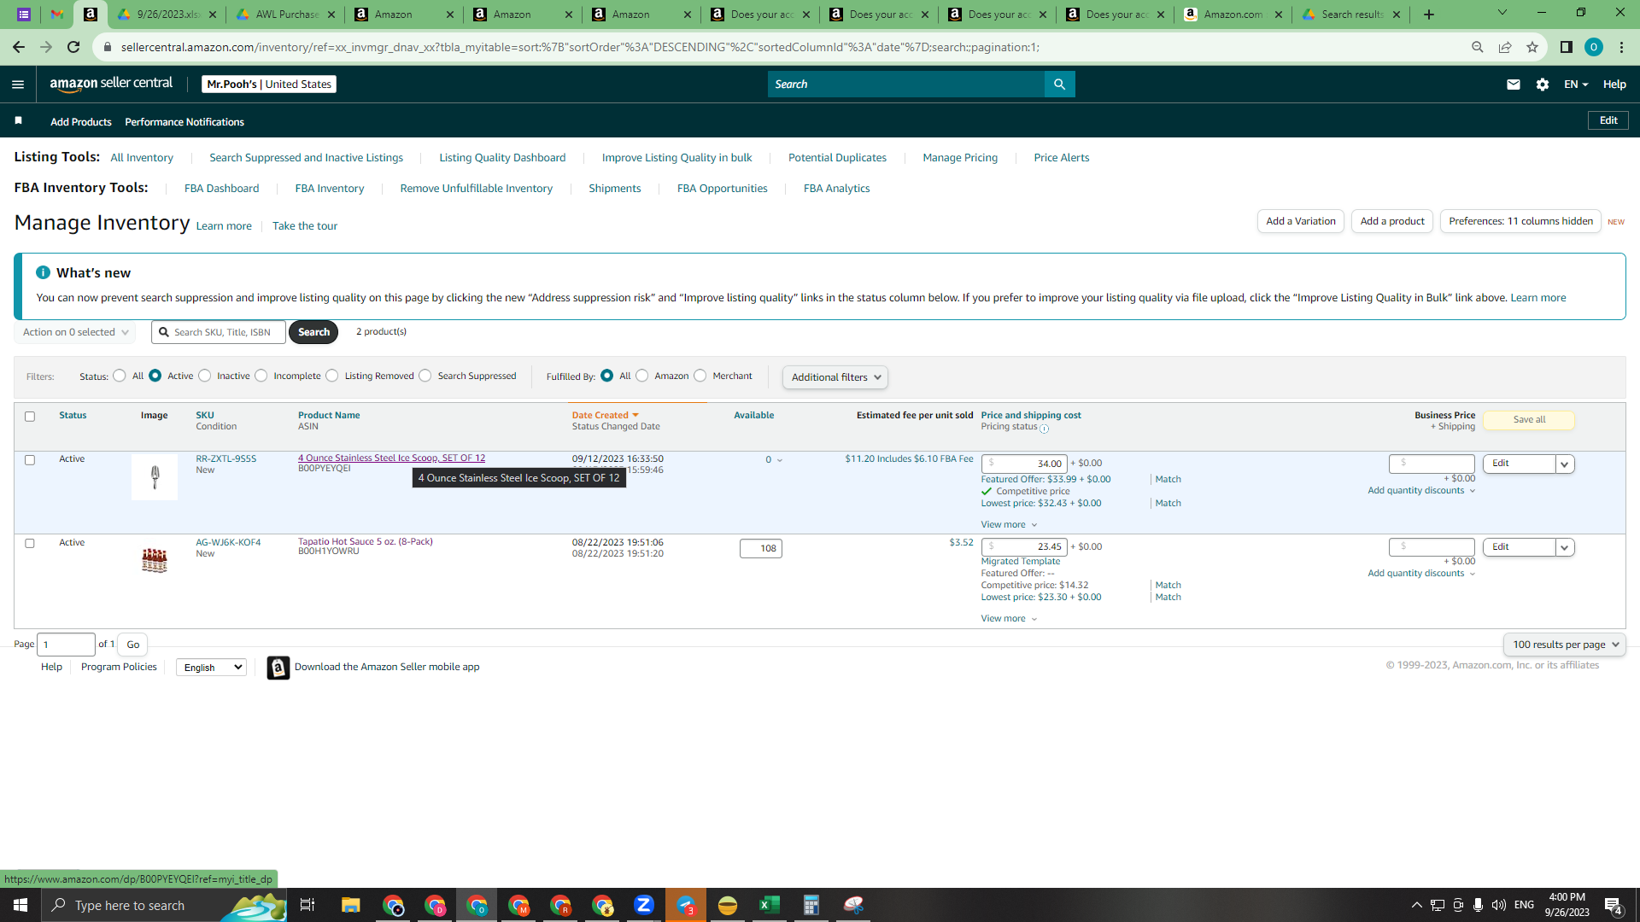The width and height of the screenshot is (1640, 922).
Task: Switch to the 9/26/2023.xlsx browser tab
Action: 168,15
